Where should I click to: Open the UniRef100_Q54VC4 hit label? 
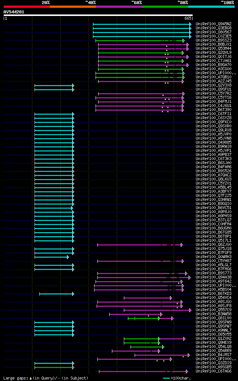214,297
